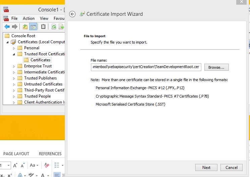This screenshot has width=250, height=177.
Task: Switch to the Page Layout tab
Action: (16, 154)
